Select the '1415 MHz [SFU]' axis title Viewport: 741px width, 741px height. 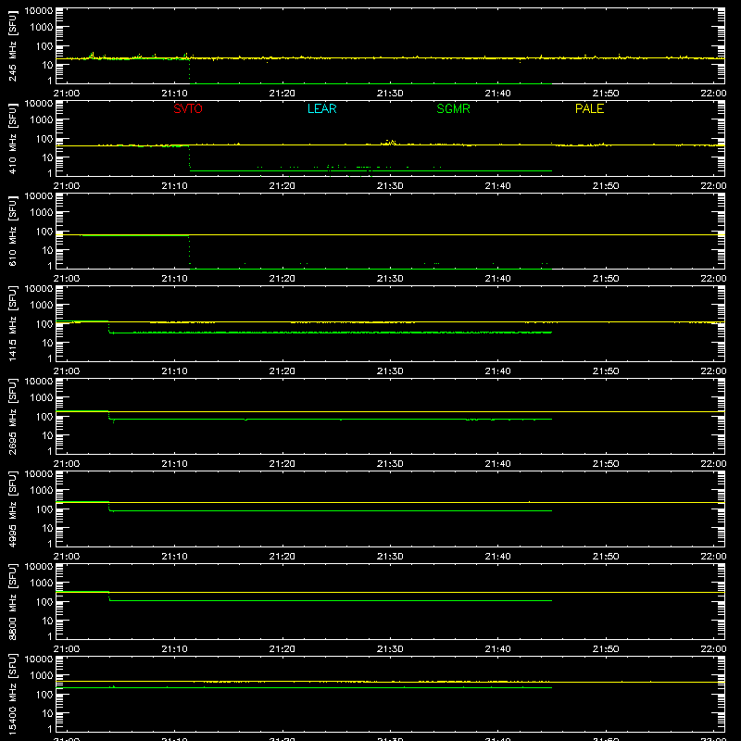tap(13, 323)
